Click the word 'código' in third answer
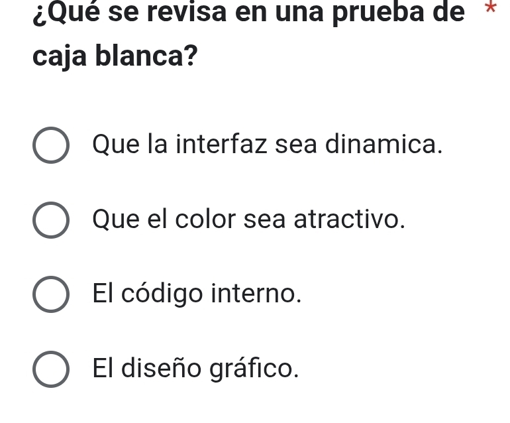The image size is (510, 423). 162,294
